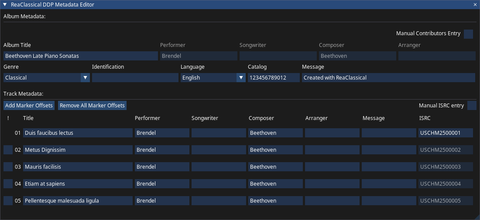
Task: Enable Manual ISRC entry checkbox
Action: [472, 106]
